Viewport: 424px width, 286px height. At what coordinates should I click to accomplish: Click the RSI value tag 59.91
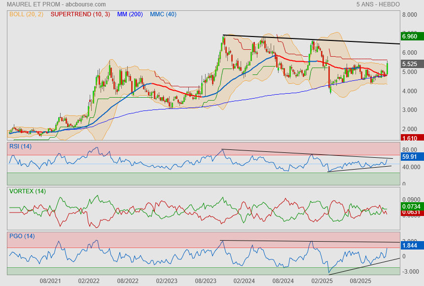tap(410, 157)
